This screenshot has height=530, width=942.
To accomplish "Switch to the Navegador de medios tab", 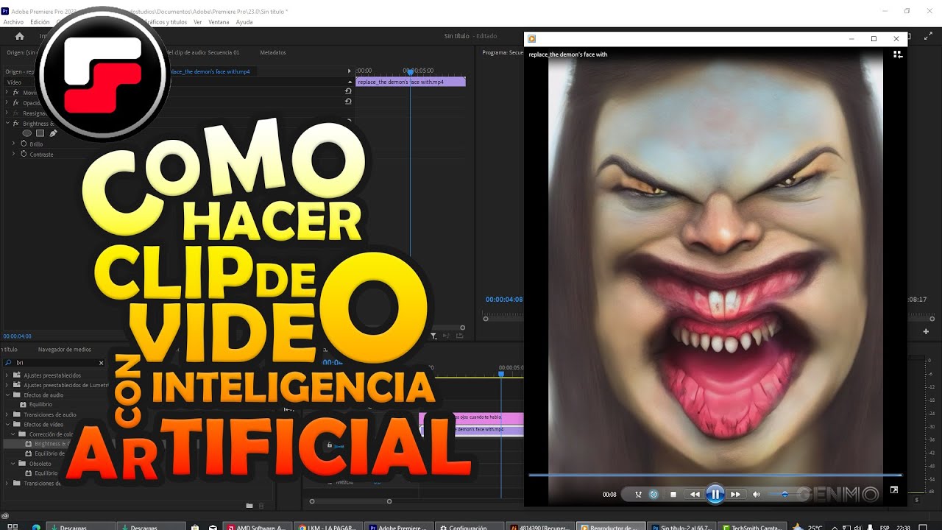I will coord(65,350).
